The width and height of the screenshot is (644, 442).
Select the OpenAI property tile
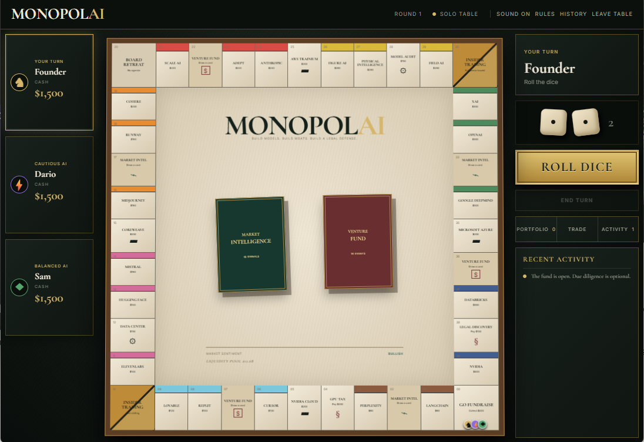point(475,136)
